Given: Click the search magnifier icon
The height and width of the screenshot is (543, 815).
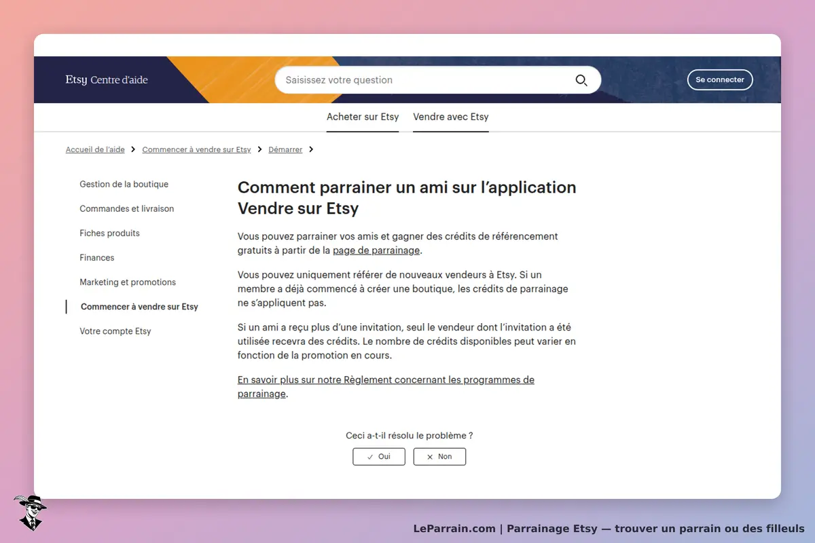Looking at the screenshot, I should pyautogui.click(x=581, y=80).
